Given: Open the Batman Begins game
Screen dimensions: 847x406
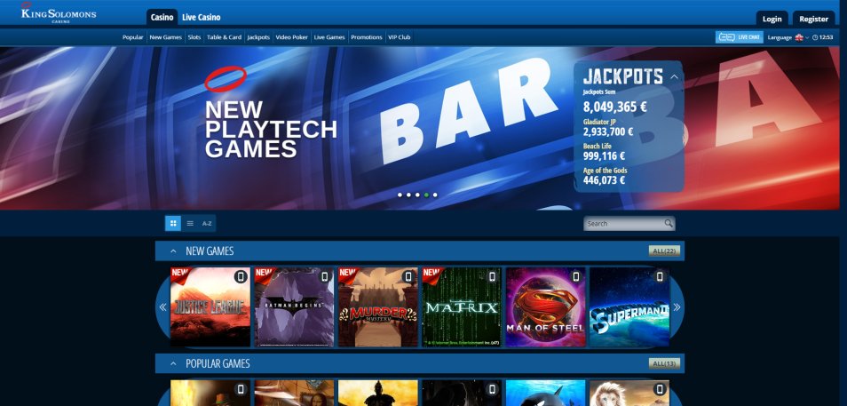Looking at the screenshot, I should tap(294, 307).
